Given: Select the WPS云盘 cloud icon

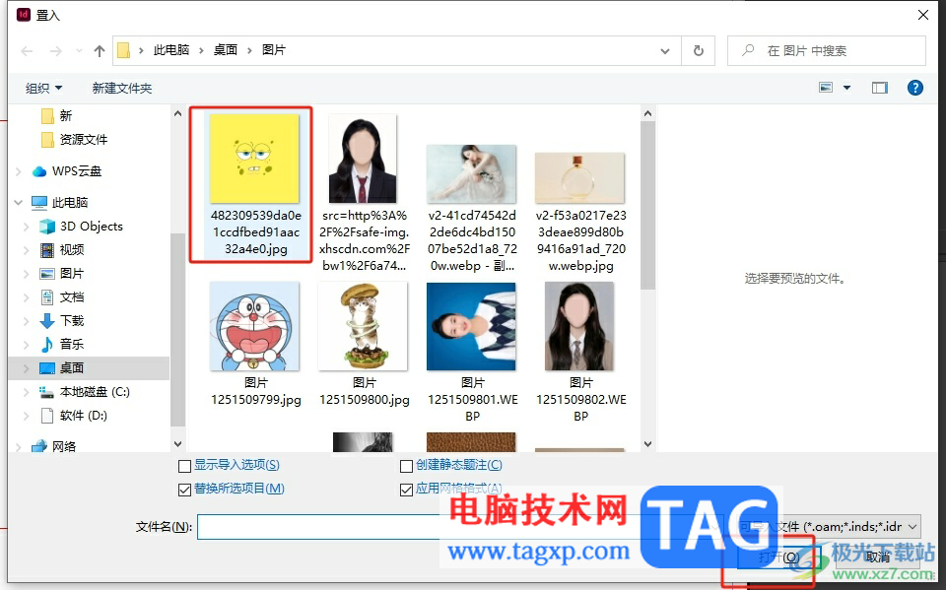Looking at the screenshot, I should tap(39, 171).
